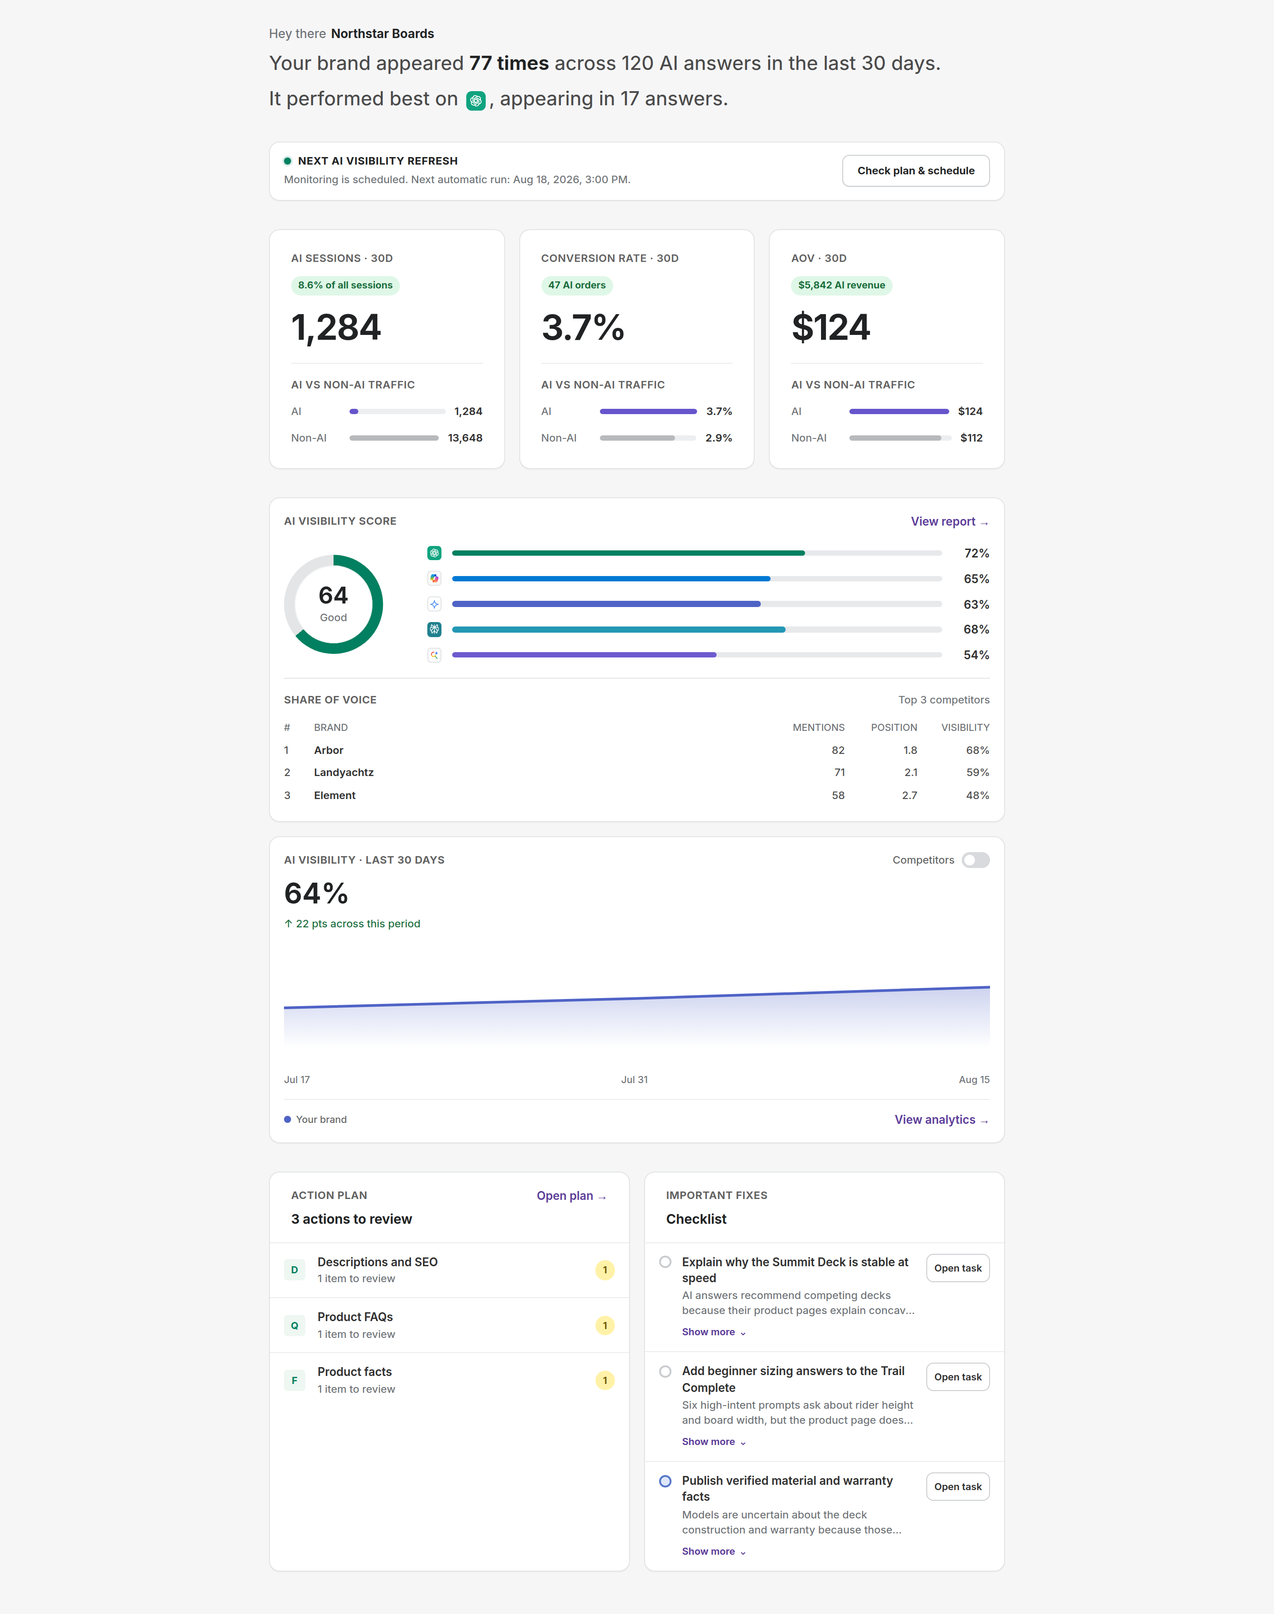Click the AI sessions traffic bar showing 1,284

[x=398, y=412]
